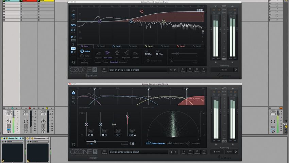Adjust the Stereoize amount slider handle

(x=95, y=141)
